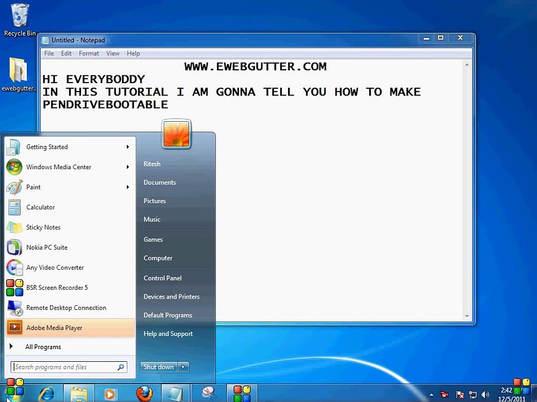Open Games from Start menu
This screenshot has width=537, height=402.
153,240
